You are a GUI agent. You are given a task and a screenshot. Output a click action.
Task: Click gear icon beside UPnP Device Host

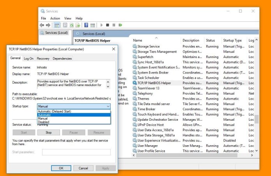point(135,125)
